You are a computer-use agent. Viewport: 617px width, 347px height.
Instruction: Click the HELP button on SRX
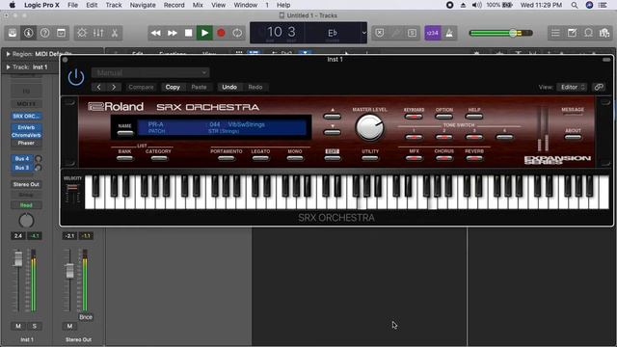(473, 117)
